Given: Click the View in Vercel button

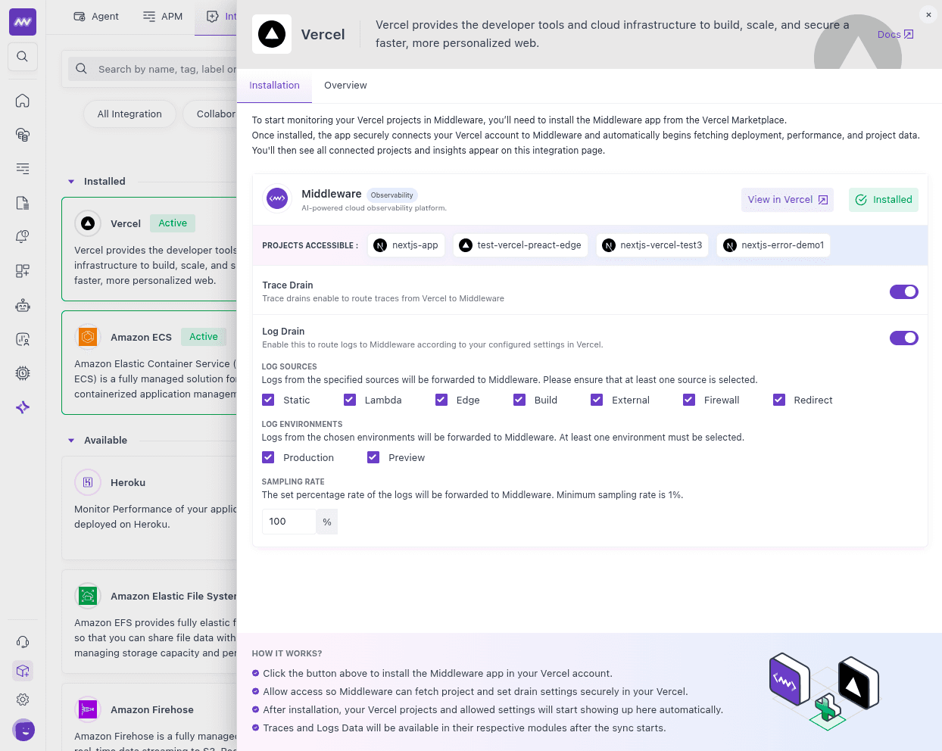Looking at the screenshot, I should (787, 199).
